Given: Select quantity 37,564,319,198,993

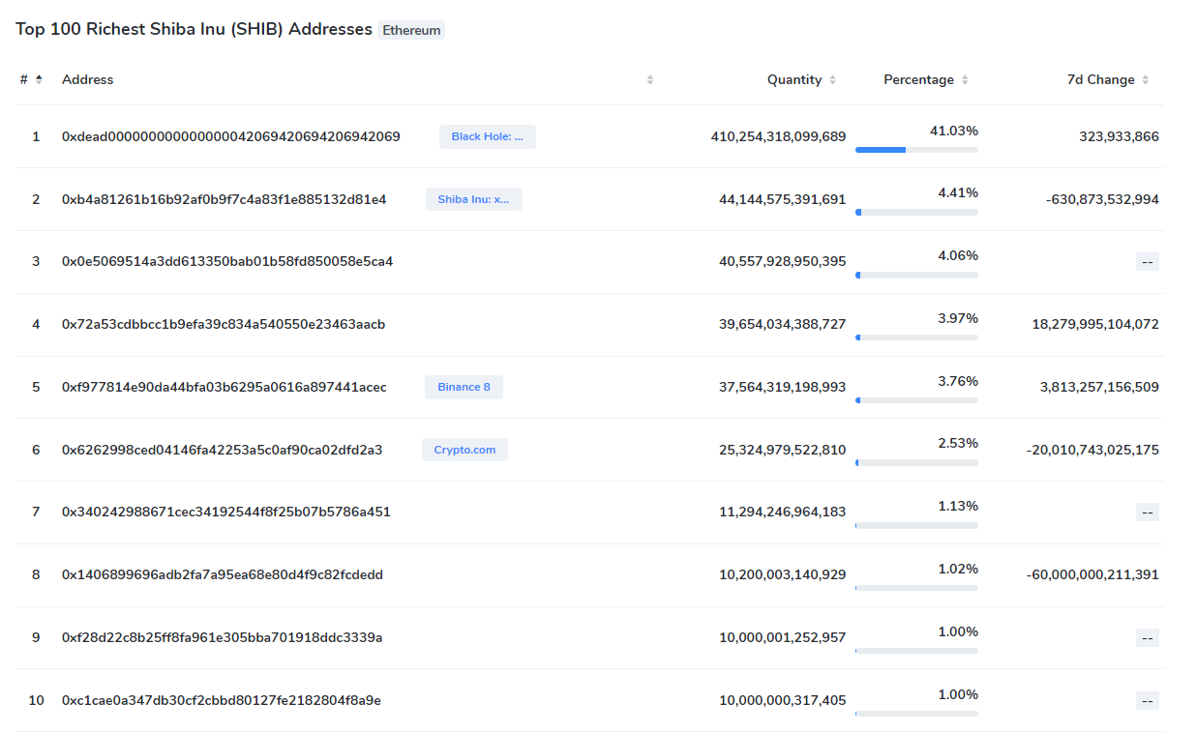Looking at the screenshot, I should click(x=783, y=387).
